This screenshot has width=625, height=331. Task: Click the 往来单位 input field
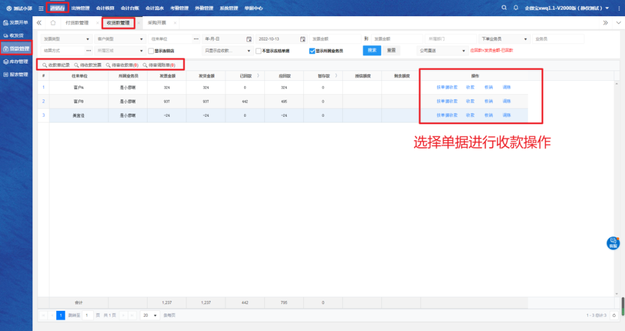[x=170, y=39]
